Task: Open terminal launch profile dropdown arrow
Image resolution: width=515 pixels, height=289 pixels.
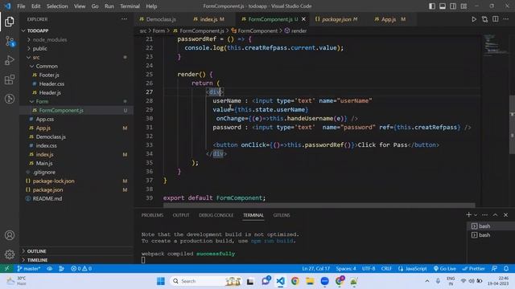Action: 476,215
